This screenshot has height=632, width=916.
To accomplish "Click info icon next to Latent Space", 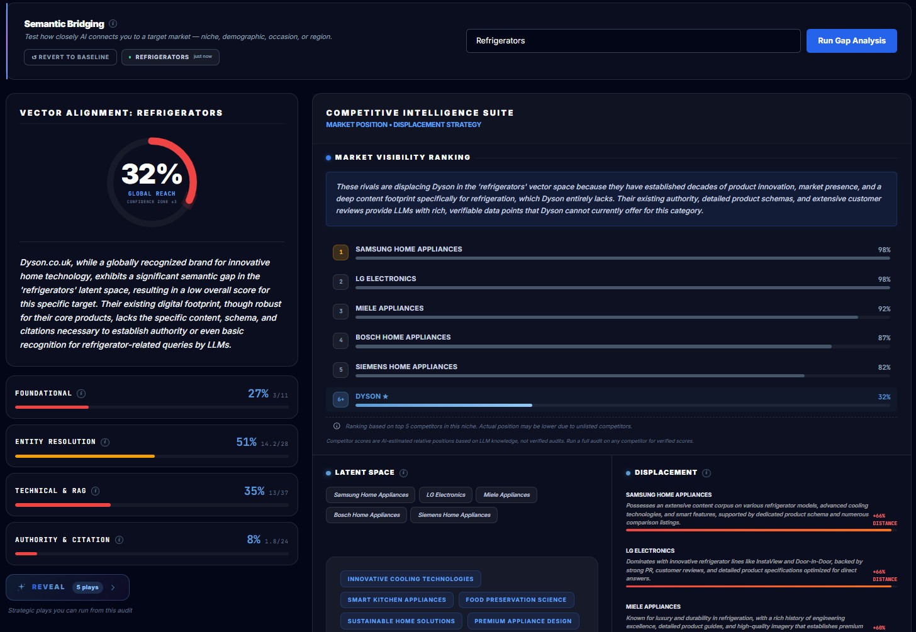I will click(403, 473).
